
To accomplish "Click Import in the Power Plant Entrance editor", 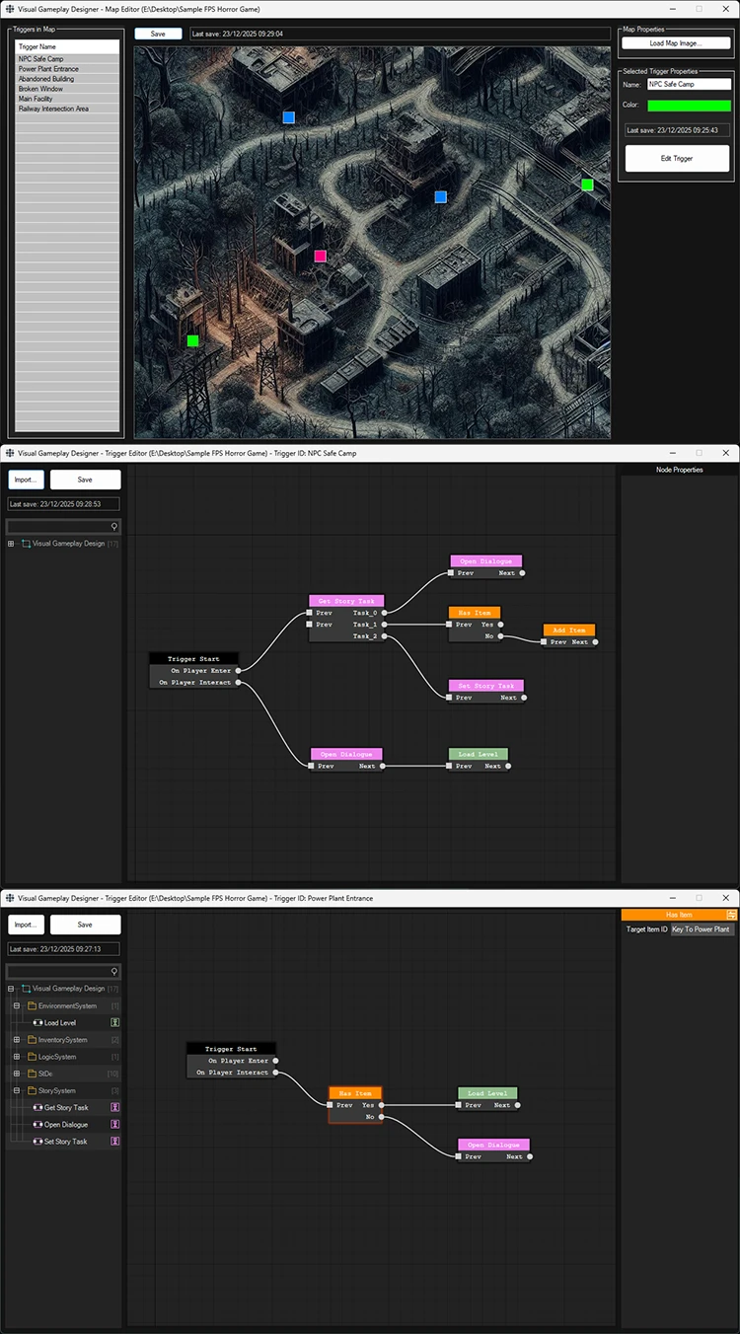I will [26, 925].
